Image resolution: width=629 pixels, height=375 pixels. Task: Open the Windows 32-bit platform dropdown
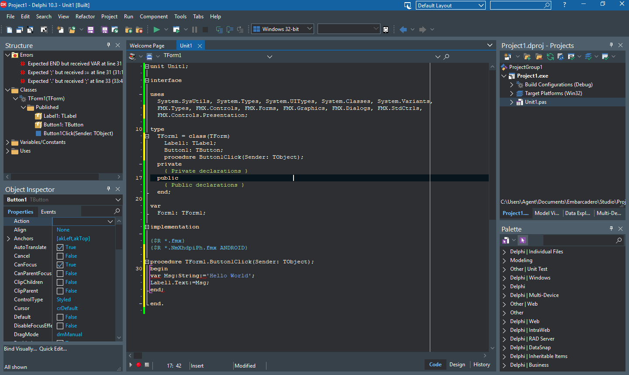(x=310, y=29)
